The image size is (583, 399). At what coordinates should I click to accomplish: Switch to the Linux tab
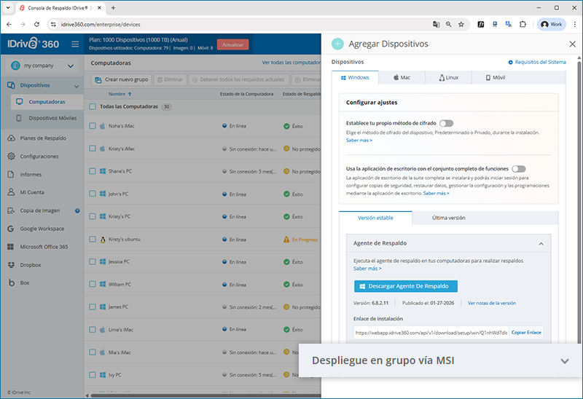pos(448,78)
